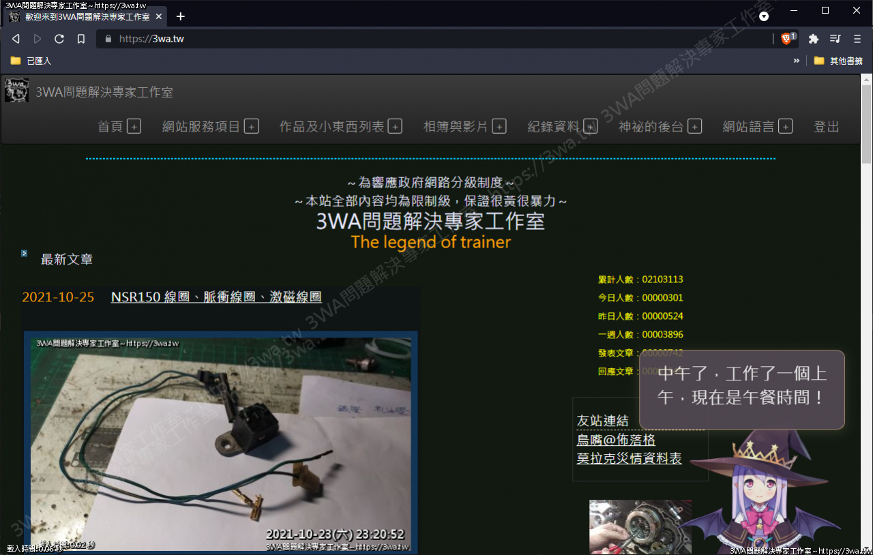Click the browser back arrow button

click(x=16, y=39)
